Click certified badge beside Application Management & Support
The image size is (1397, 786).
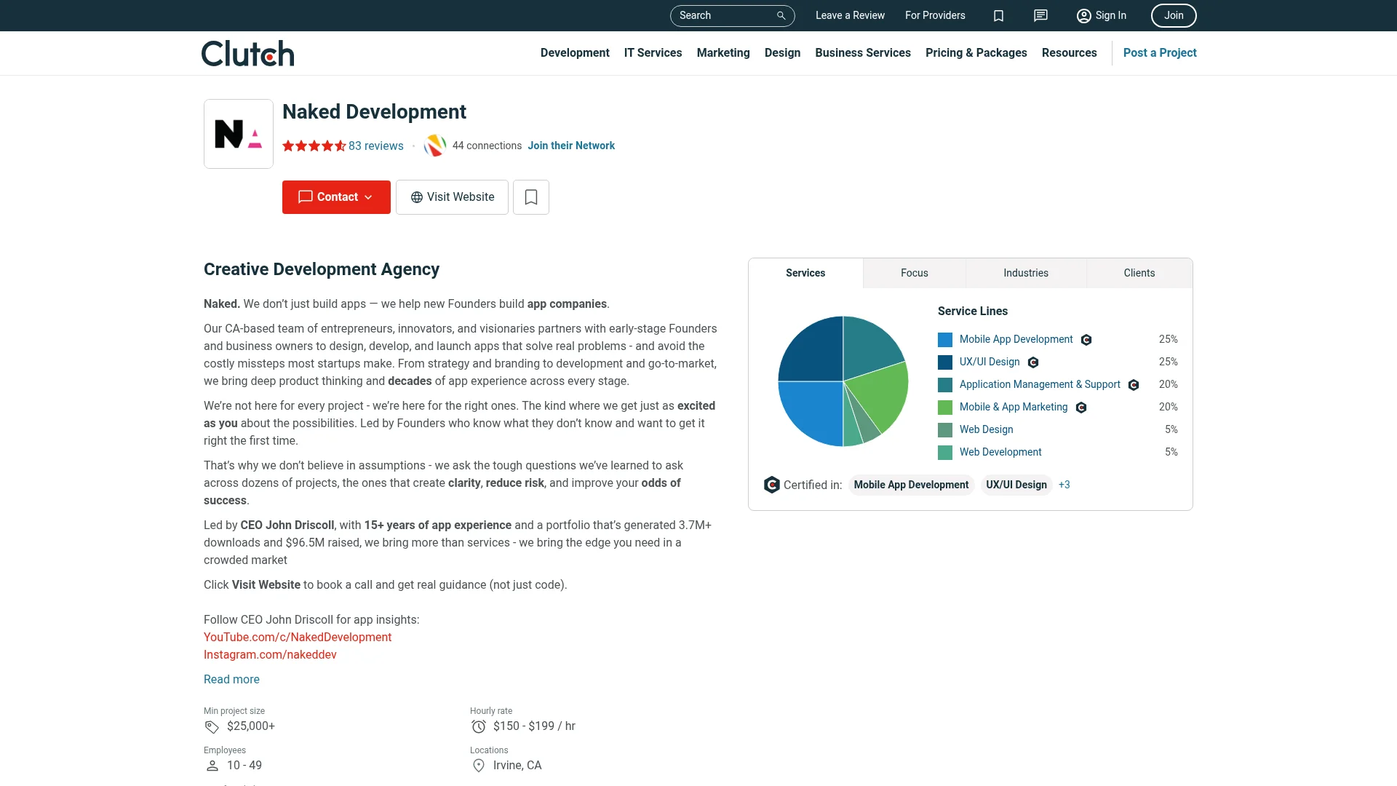tap(1134, 385)
